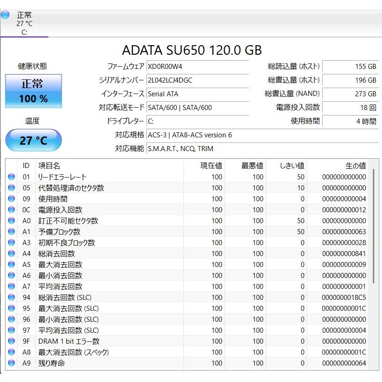382x382 pixels.
Task: Click the standard field ACS-3 | ATA8-ACS version 6
Action: tap(262, 135)
